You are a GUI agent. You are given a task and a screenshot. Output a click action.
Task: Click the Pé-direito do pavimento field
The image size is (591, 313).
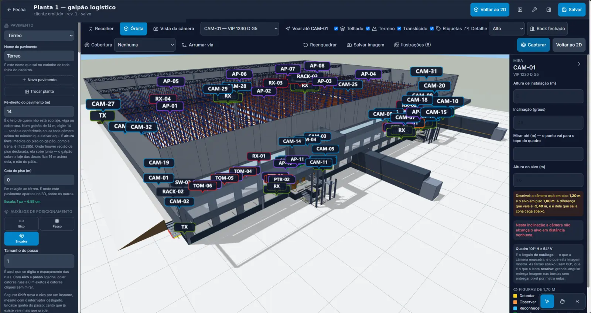[x=39, y=111]
